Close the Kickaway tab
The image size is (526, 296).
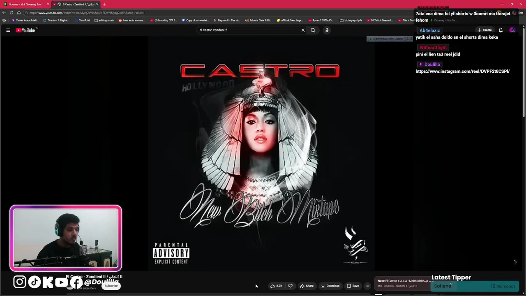[x=48, y=4]
